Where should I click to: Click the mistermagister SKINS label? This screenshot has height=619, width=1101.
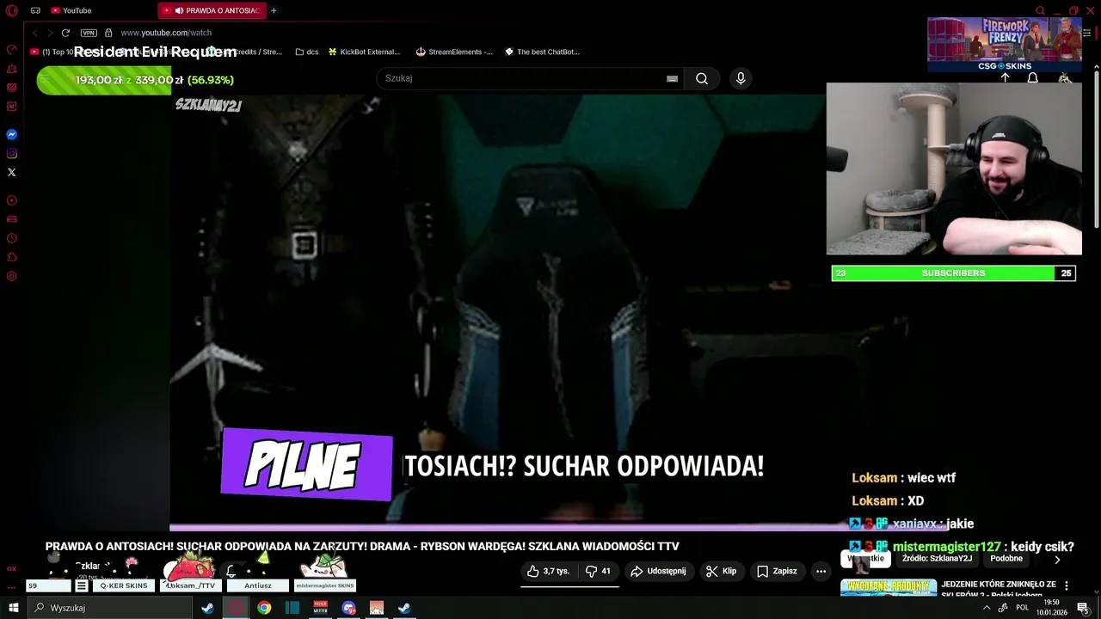(x=324, y=585)
